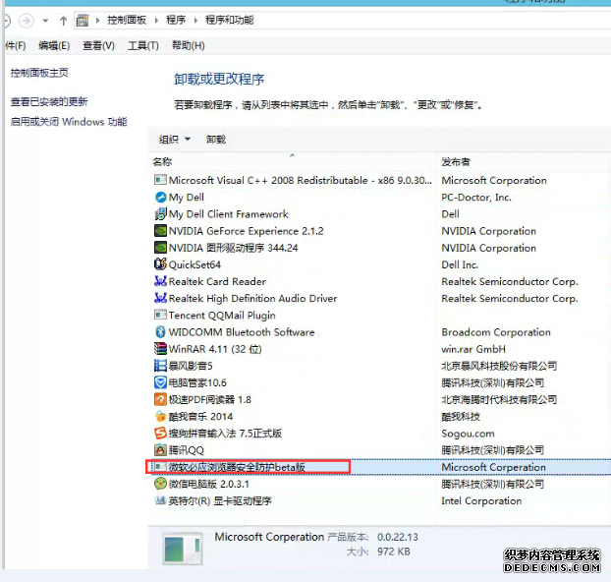Click the Microsoft Visual C++ 2008 icon
Screen dimensions: 611x582
pos(160,180)
